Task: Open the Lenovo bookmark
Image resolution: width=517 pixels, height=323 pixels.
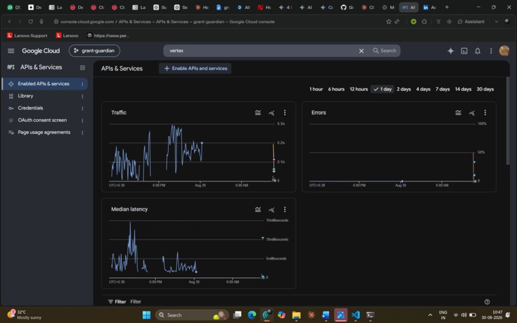Action: (x=67, y=35)
